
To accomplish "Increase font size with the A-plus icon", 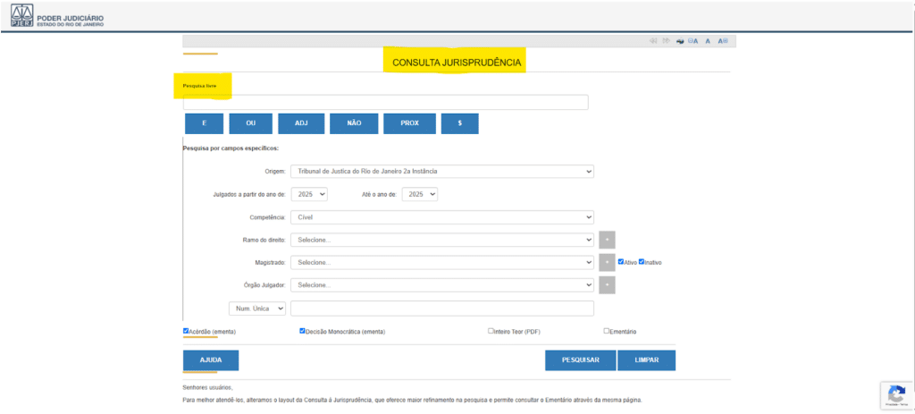I will pyautogui.click(x=723, y=41).
